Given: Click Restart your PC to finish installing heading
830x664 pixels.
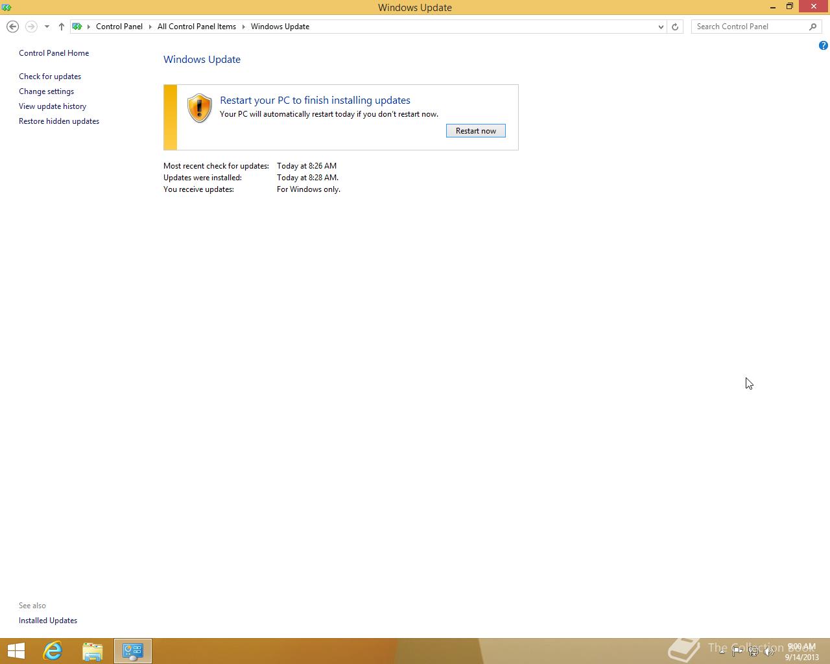Looking at the screenshot, I should click(315, 101).
